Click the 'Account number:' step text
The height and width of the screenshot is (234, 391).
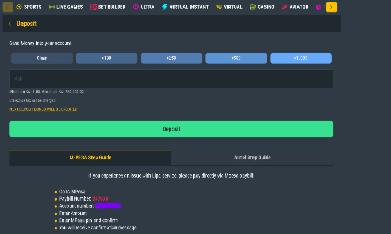(76, 206)
